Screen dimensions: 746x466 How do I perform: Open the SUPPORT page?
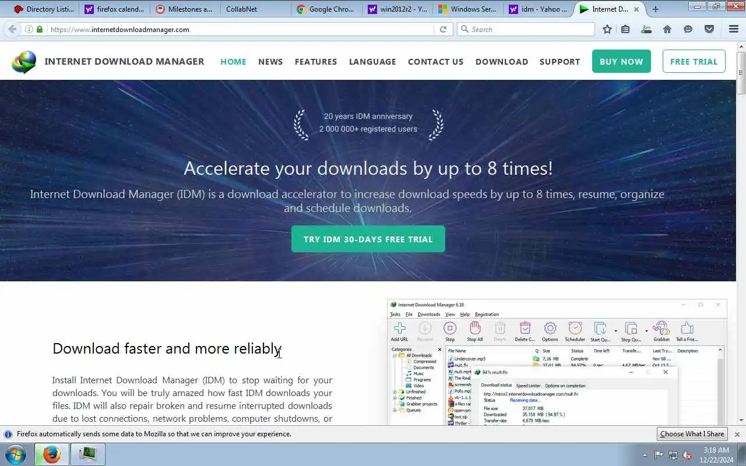pos(560,62)
